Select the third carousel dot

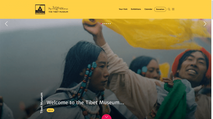(x=105, y=24)
